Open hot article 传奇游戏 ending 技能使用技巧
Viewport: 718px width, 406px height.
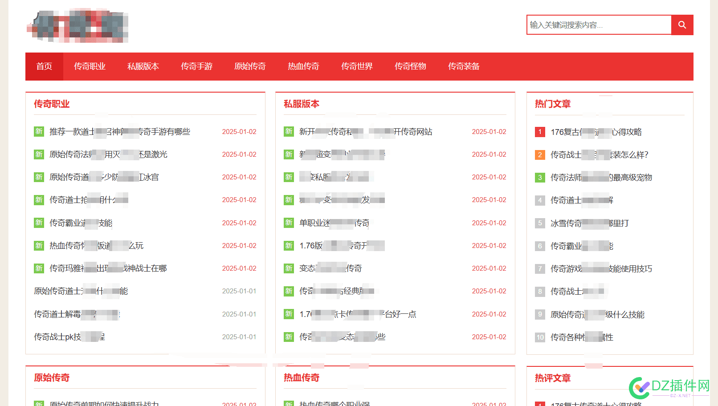pos(601,269)
